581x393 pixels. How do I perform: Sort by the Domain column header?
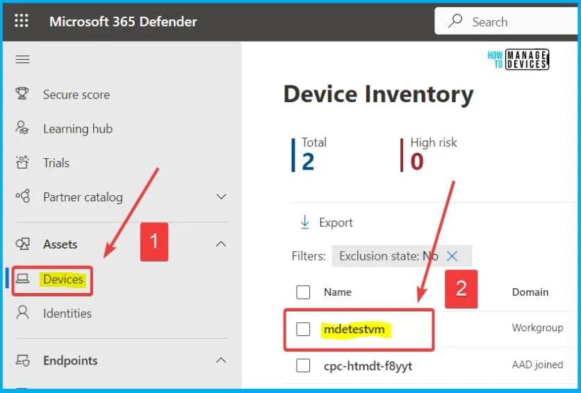click(x=530, y=292)
